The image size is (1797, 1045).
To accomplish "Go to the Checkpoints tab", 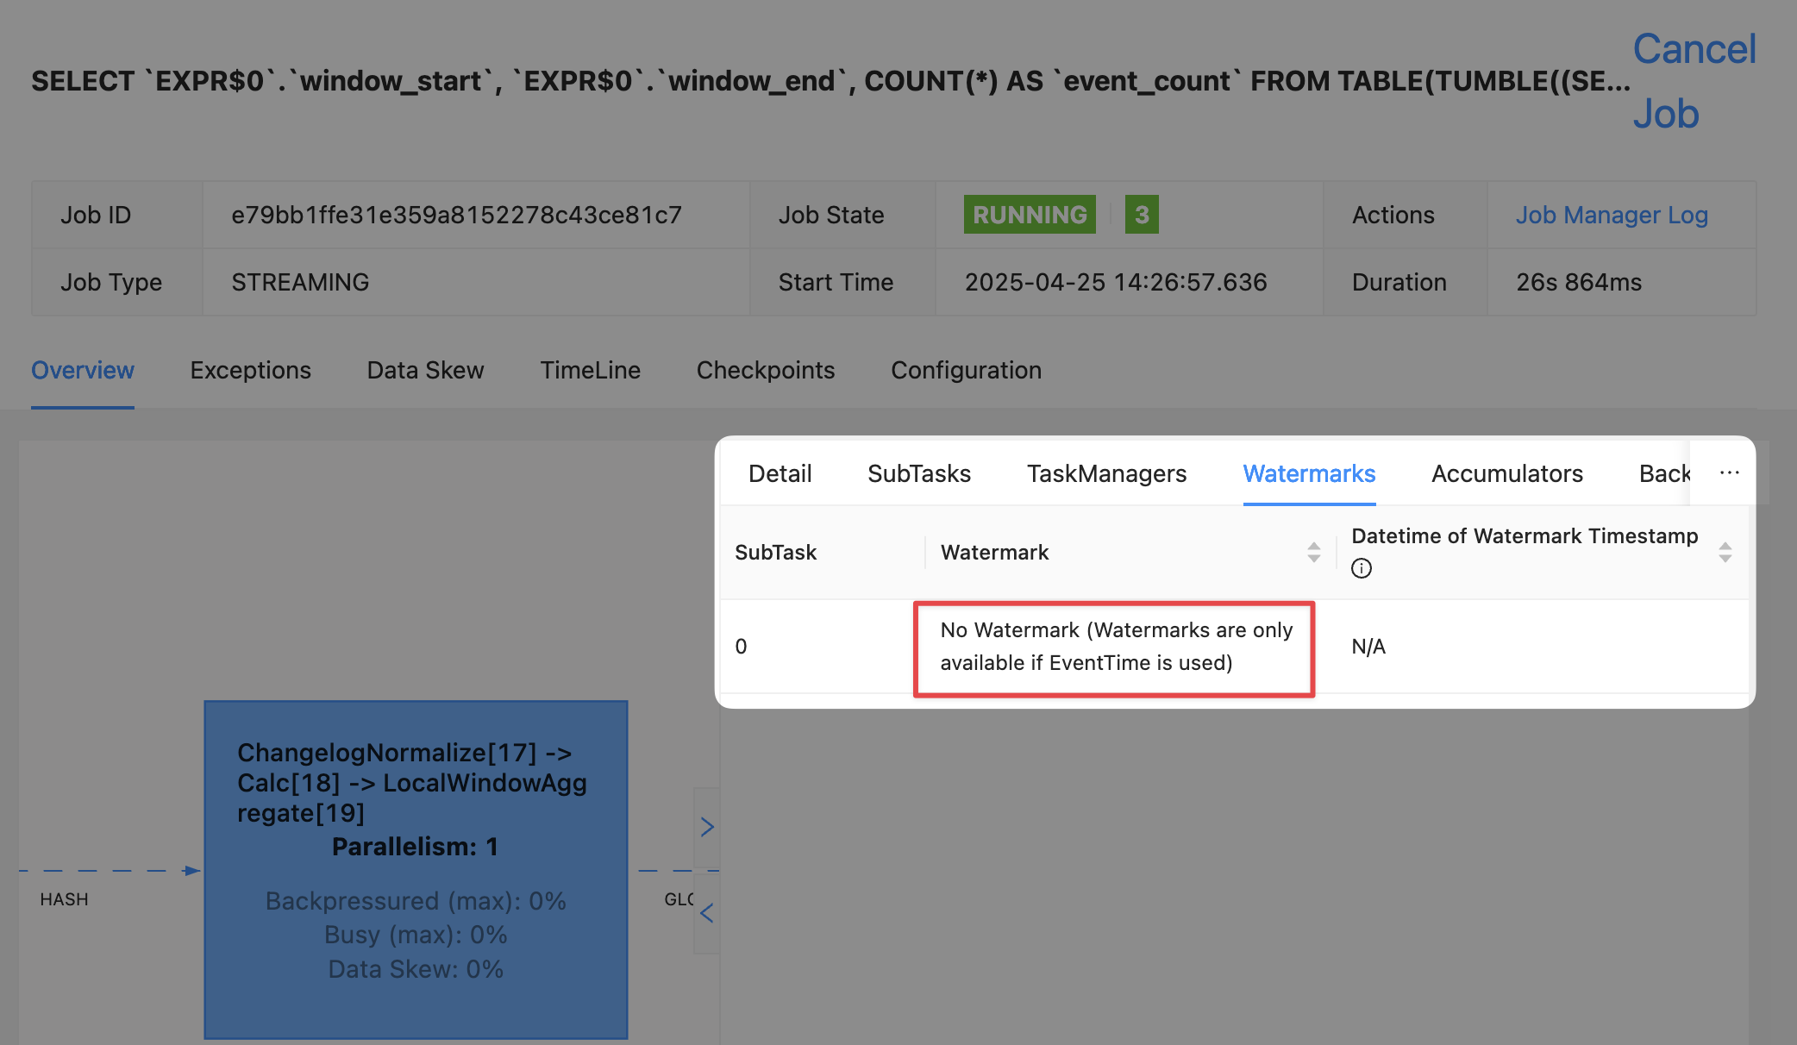I will coord(765,370).
